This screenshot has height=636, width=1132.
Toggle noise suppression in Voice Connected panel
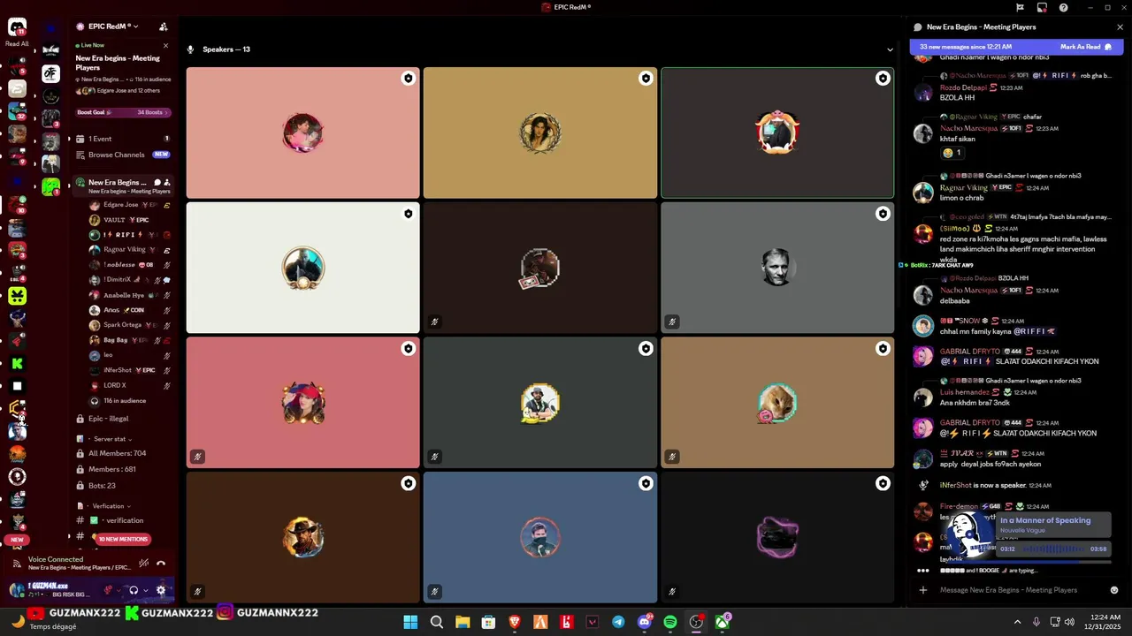[143, 563]
